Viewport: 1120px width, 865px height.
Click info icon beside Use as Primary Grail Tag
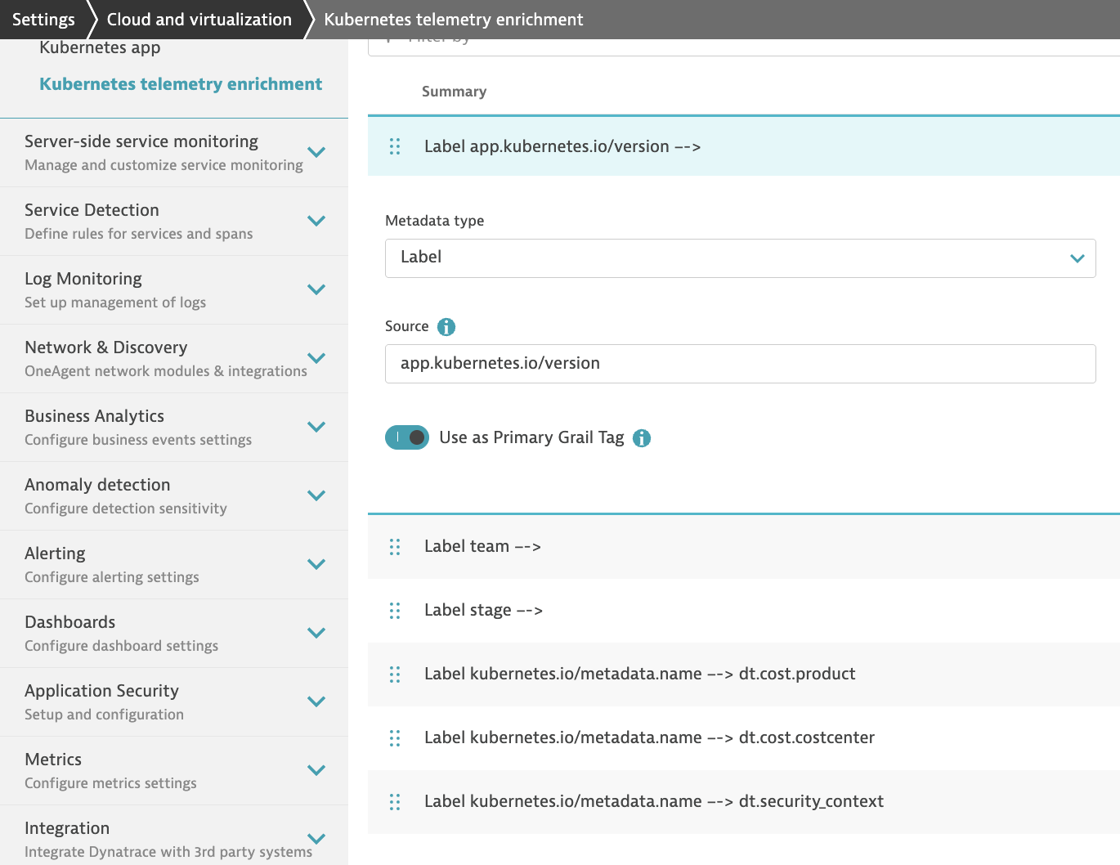[642, 438]
